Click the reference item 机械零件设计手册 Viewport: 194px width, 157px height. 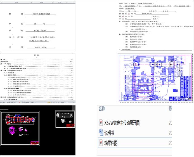pyautogui.click(x=138, y=42)
